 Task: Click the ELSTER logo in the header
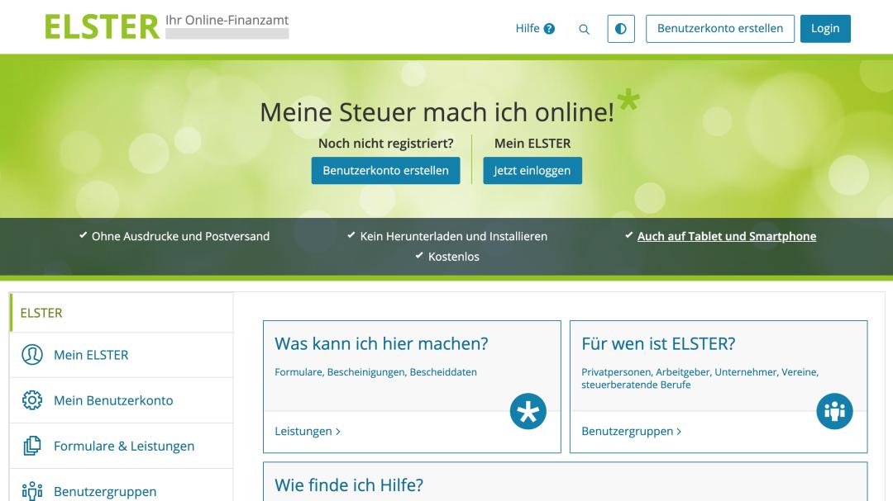102,27
